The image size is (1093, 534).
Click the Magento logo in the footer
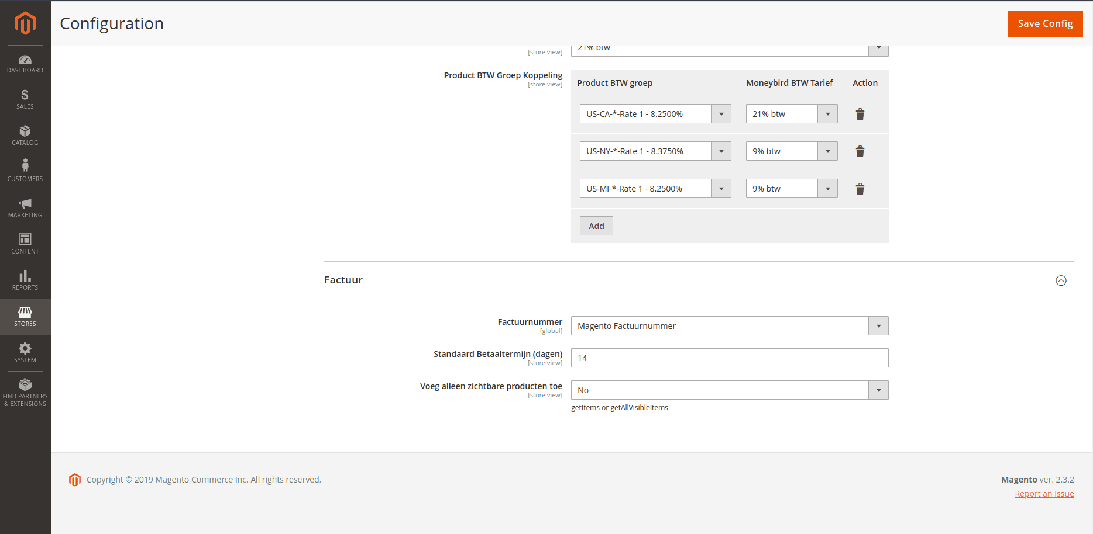(74, 480)
